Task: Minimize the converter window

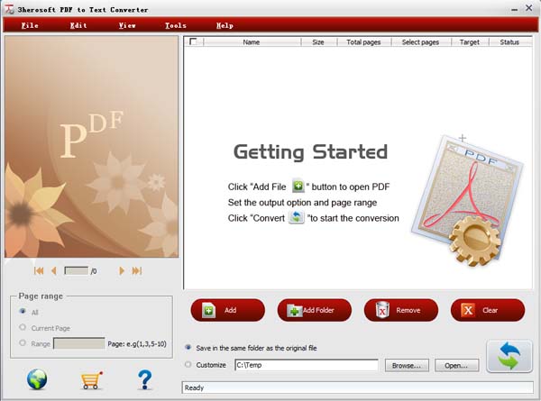Action: 515,9
